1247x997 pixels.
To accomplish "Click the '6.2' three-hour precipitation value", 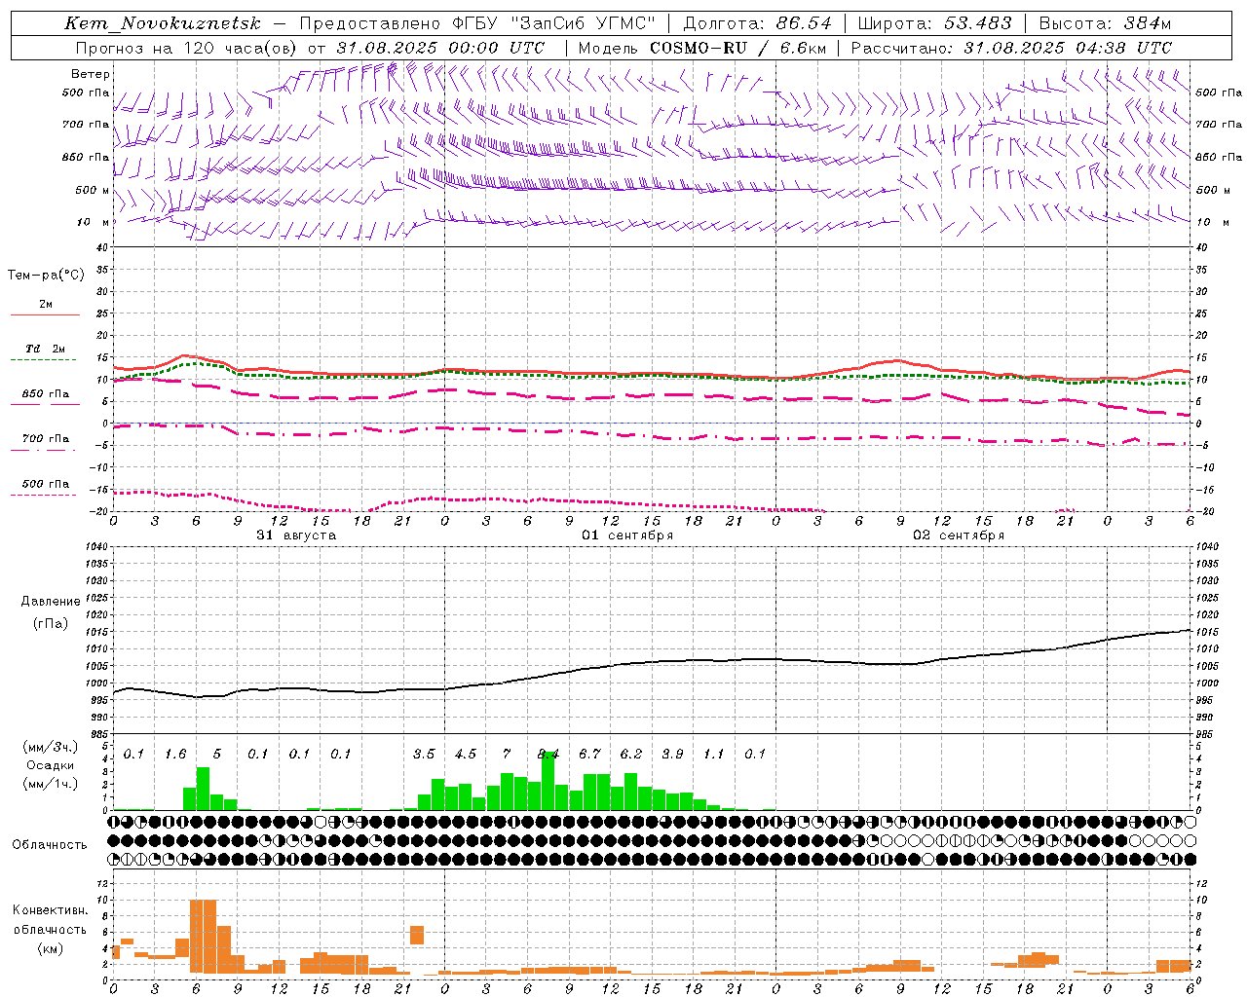I will click(x=631, y=754).
